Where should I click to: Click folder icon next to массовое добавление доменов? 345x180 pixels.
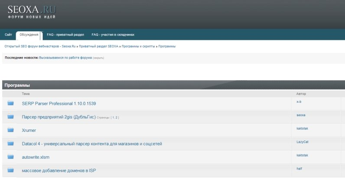pyautogui.click(x=11, y=170)
